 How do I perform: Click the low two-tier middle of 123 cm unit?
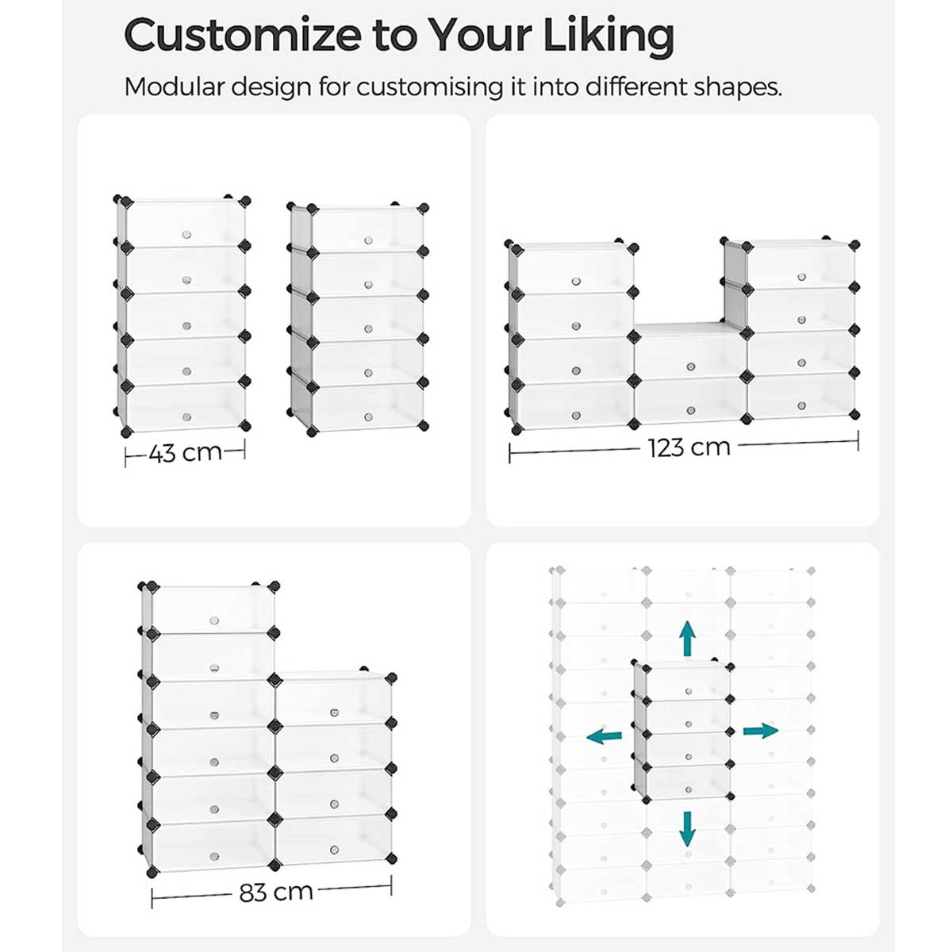click(690, 373)
